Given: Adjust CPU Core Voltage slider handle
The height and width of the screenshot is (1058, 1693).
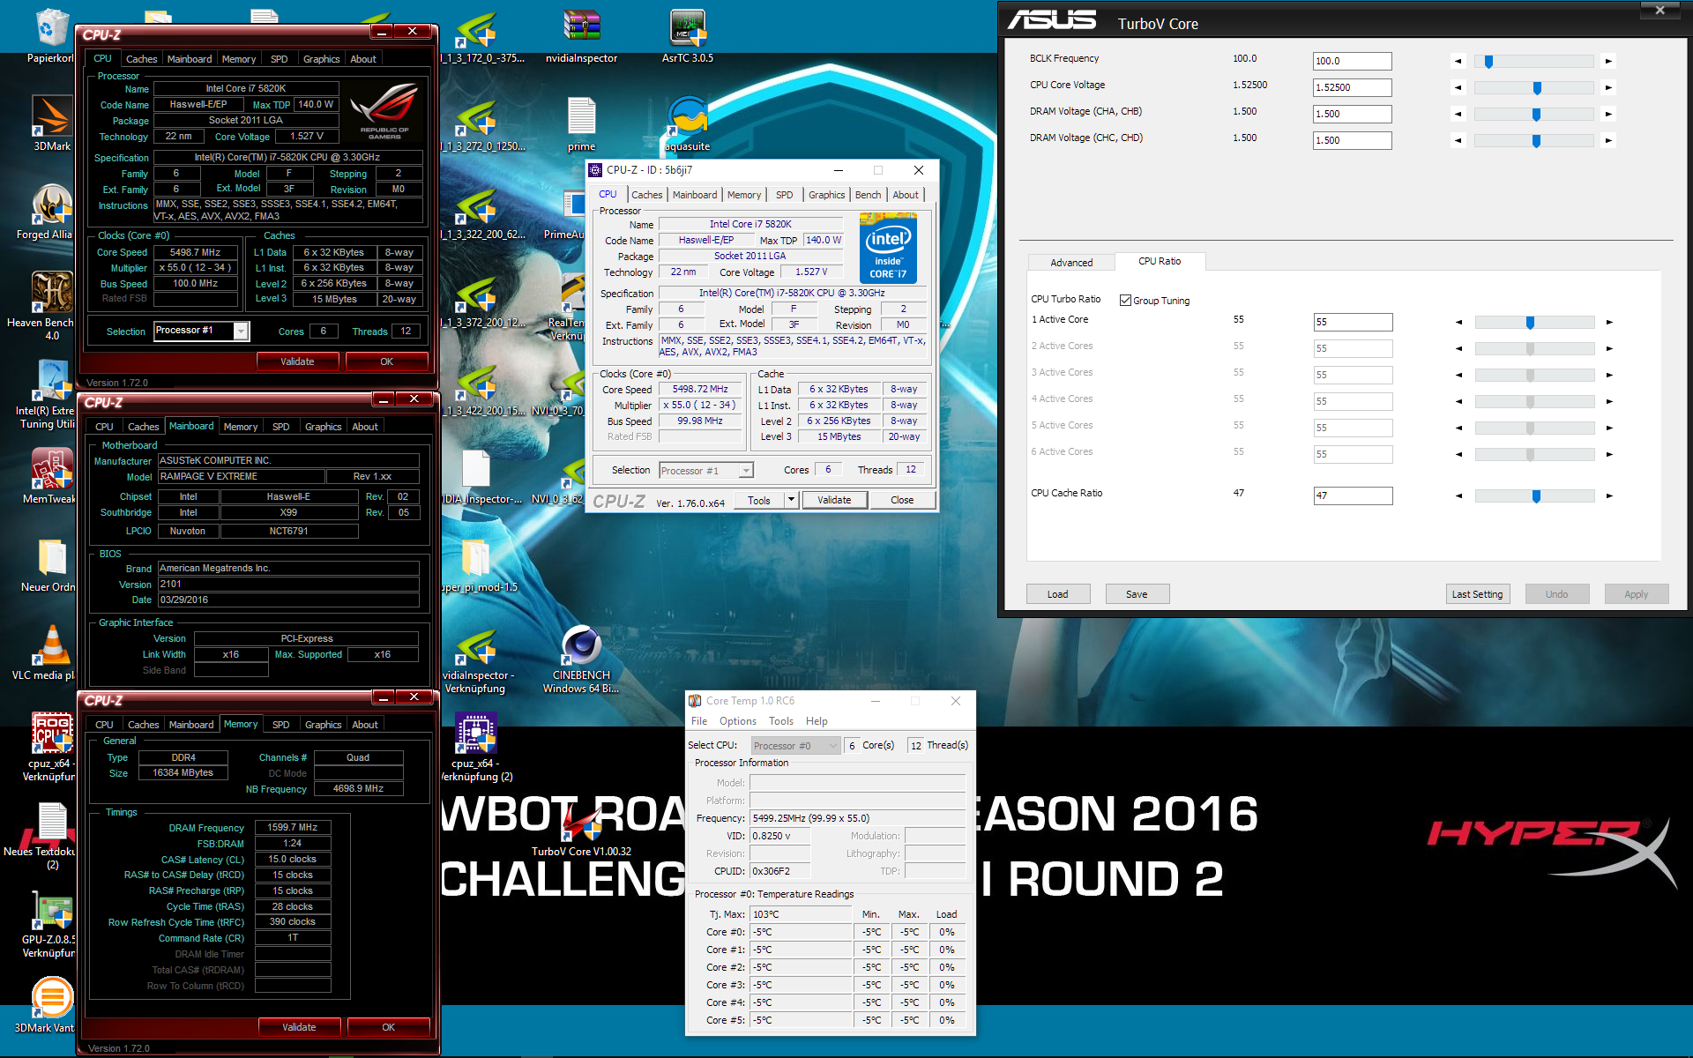Looking at the screenshot, I should coord(1537,87).
